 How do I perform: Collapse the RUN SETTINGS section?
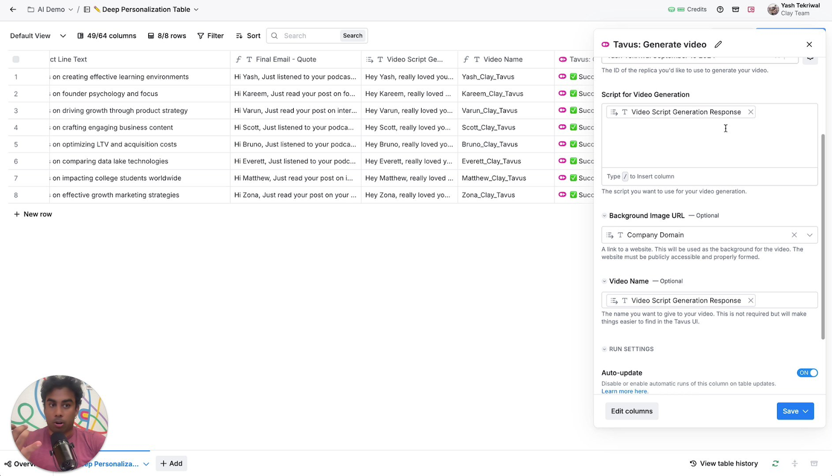click(x=604, y=349)
